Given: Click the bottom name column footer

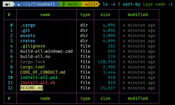Looking at the screenshot, I should coord(45,98).
